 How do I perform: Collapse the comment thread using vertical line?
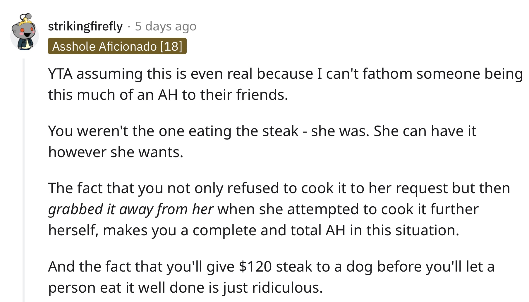24,180
